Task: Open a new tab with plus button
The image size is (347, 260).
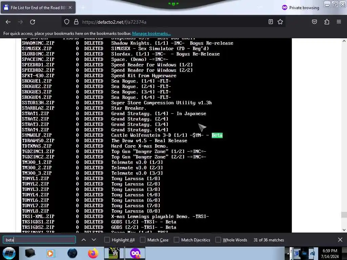Action: [x=83, y=7]
